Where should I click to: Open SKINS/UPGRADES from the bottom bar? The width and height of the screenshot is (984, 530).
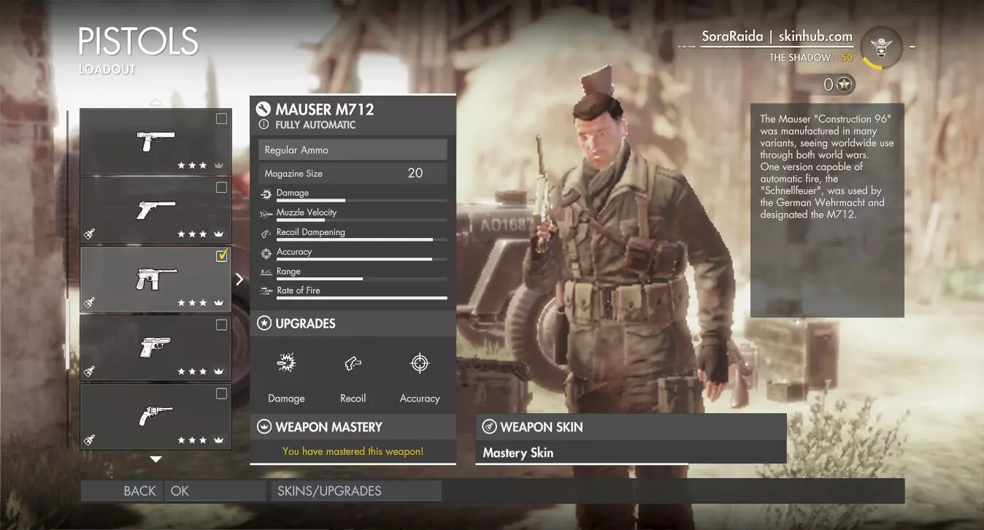[355, 491]
